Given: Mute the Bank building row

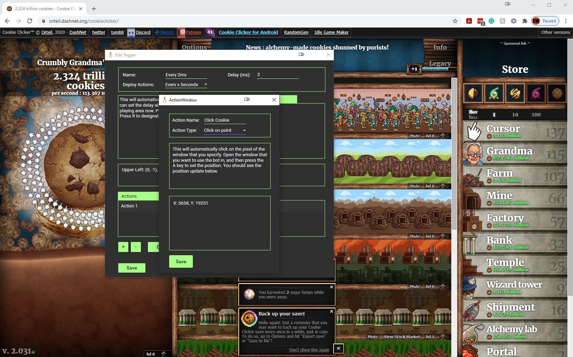Looking at the screenshot, I should coord(373,337).
